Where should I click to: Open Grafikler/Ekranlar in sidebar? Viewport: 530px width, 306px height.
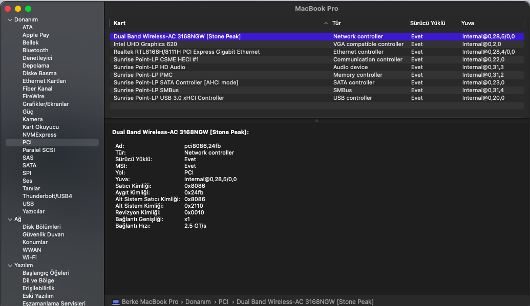[46, 104]
